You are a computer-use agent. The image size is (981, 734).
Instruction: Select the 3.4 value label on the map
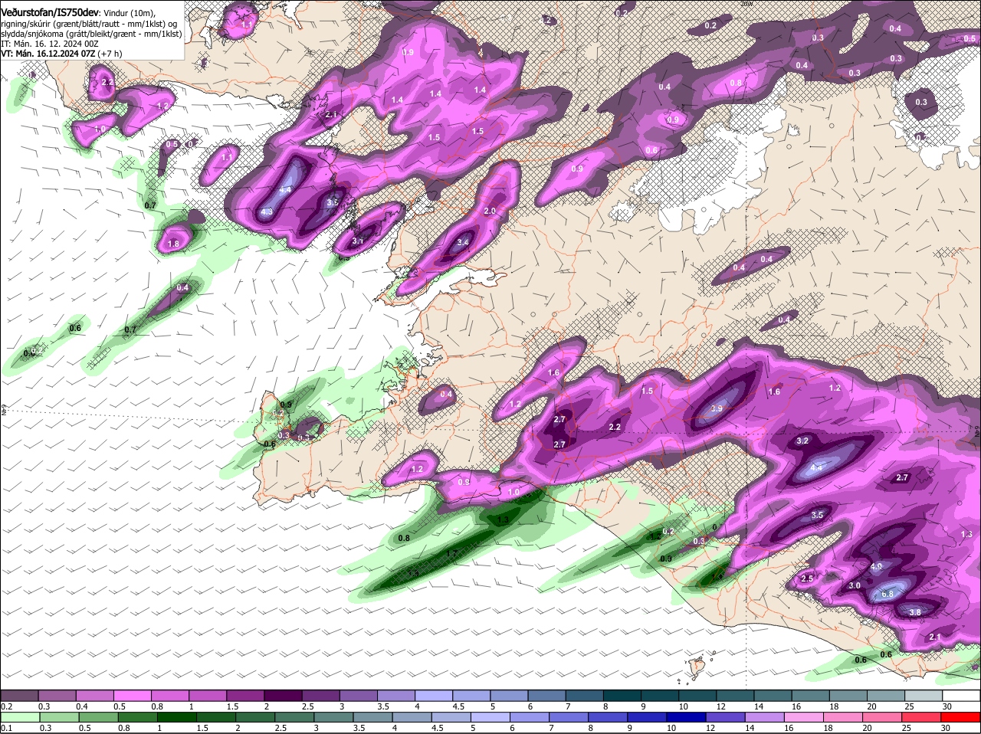click(463, 243)
